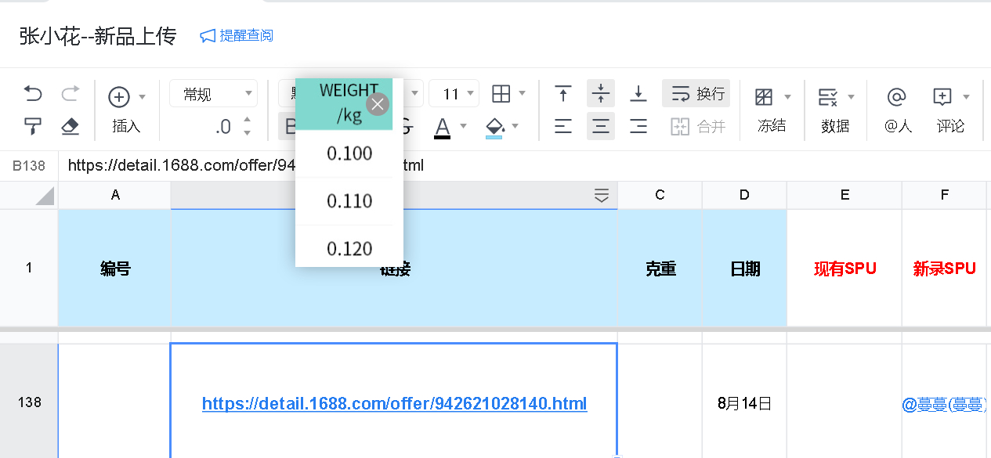991x458 pixels.
Task: Click the borders grid icon
Action: pos(501,95)
